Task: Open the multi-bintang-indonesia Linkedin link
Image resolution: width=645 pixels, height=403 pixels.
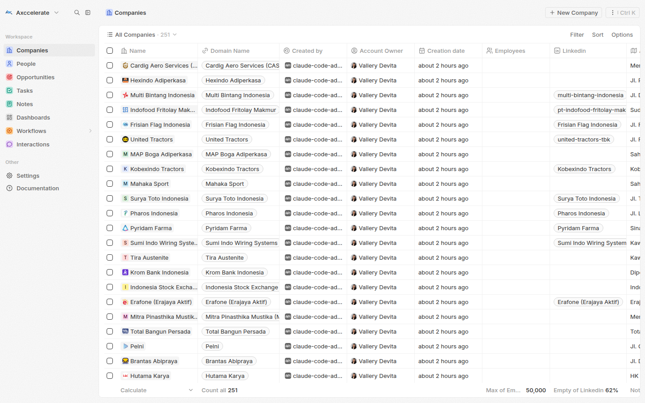Action: tap(590, 95)
